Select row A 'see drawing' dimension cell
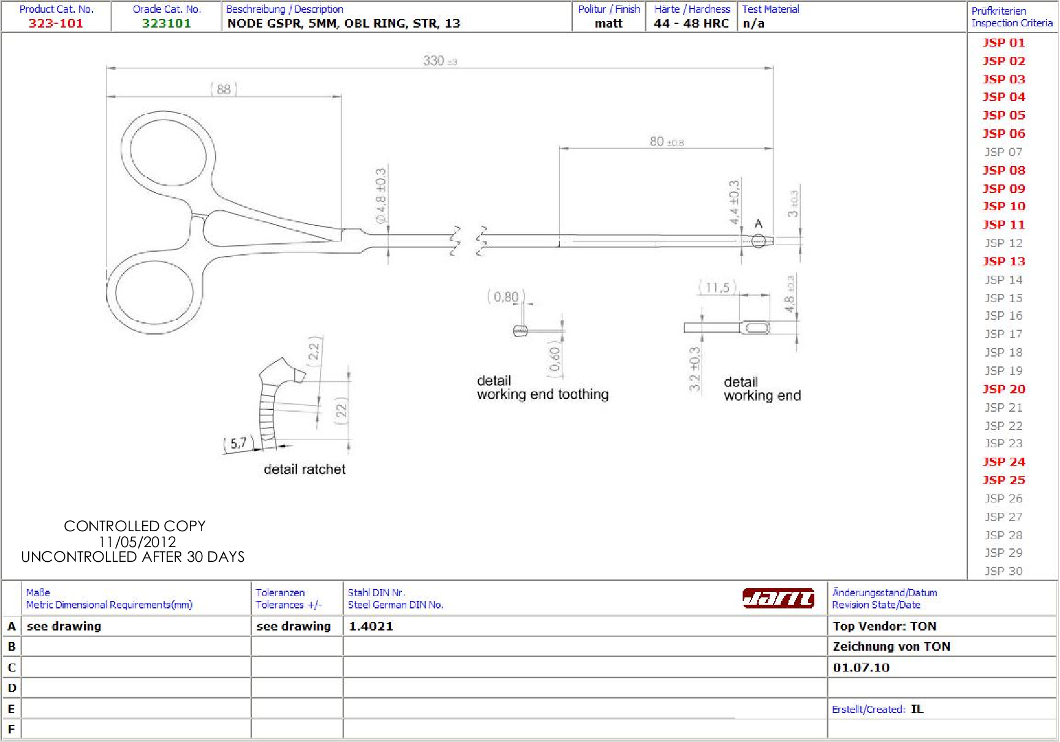The width and height of the screenshot is (1060, 742). pyautogui.click(x=64, y=626)
